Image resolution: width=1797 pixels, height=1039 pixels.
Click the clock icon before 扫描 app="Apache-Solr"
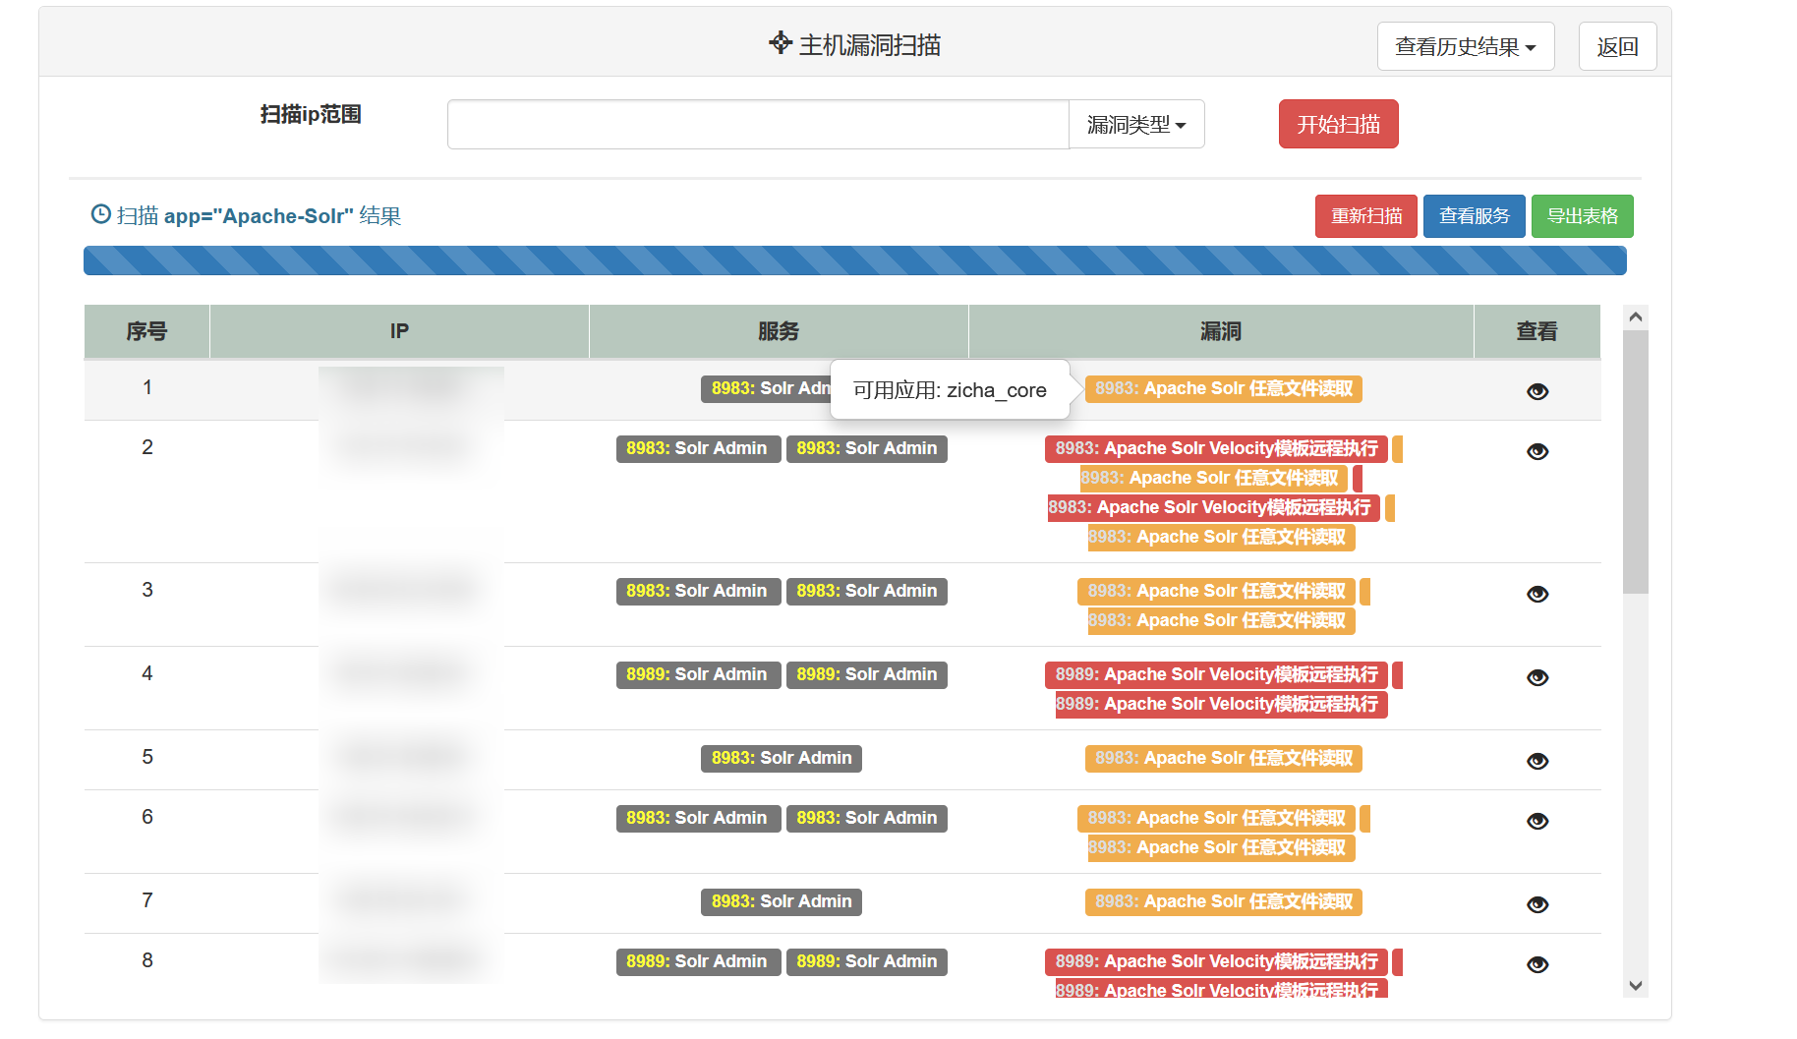pyautogui.click(x=100, y=214)
